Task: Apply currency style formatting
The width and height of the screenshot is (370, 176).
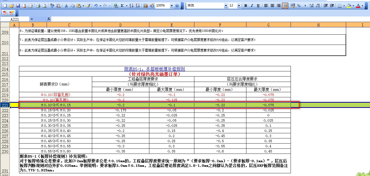Action: 292,6
